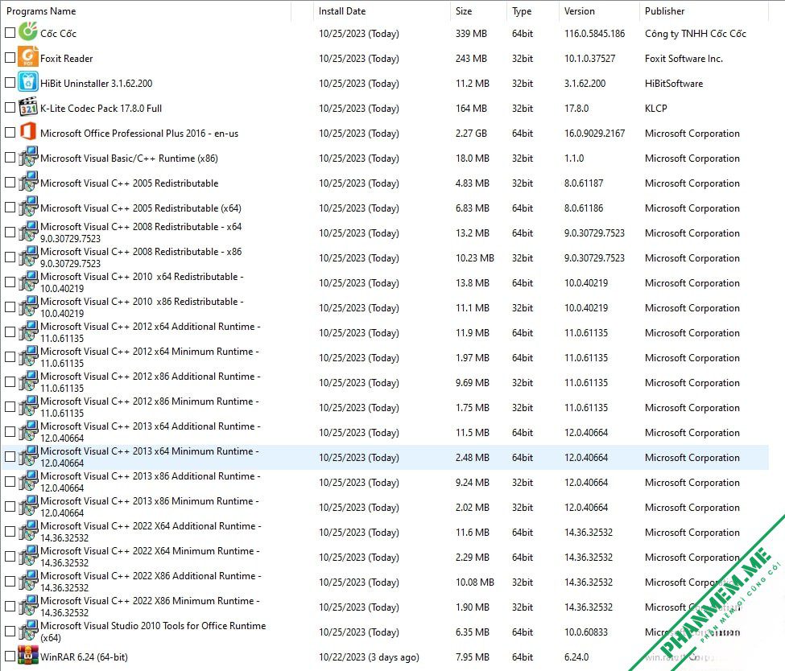Click install date '10/22/2023 (3 days ago)'
785x671 pixels.
[x=369, y=657]
